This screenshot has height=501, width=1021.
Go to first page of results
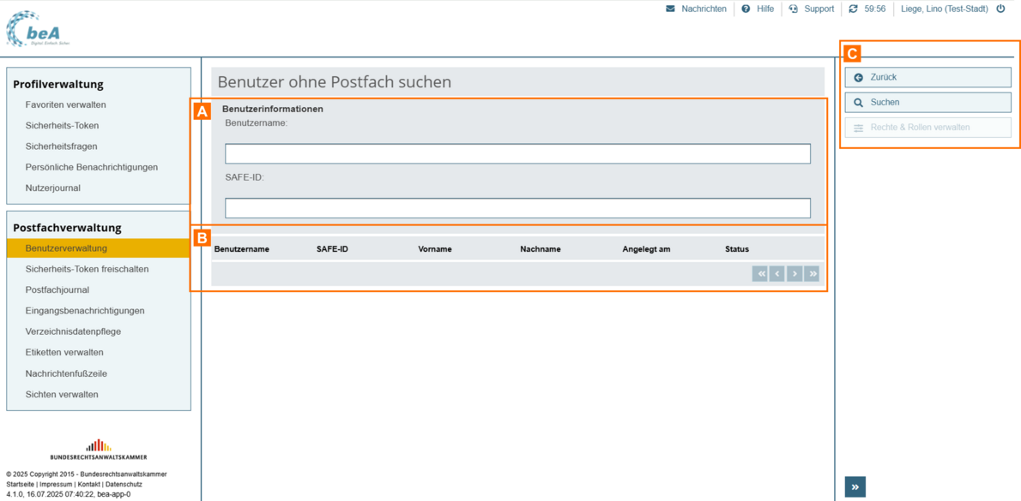pos(759,274)
